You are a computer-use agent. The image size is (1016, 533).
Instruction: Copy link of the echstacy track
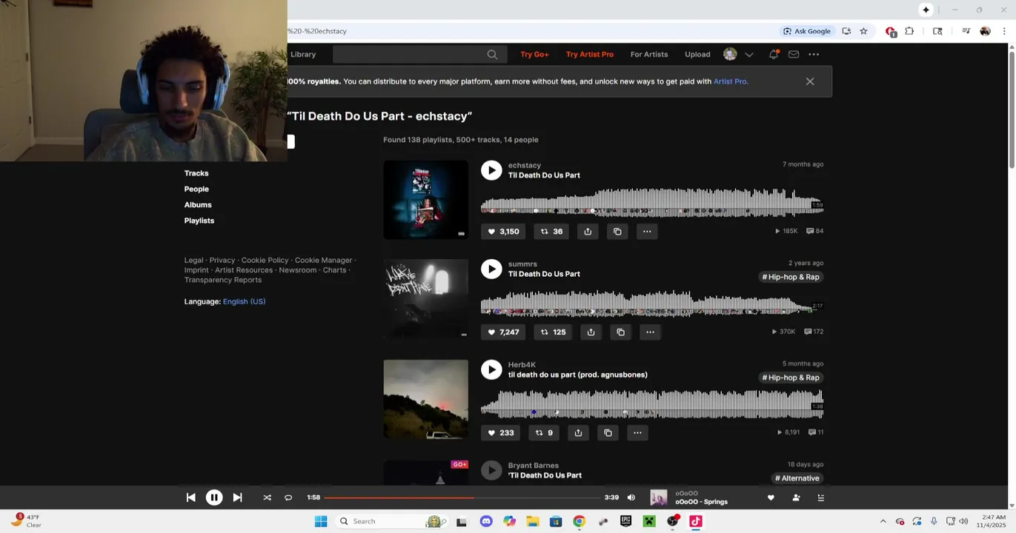tap(617, 232)
